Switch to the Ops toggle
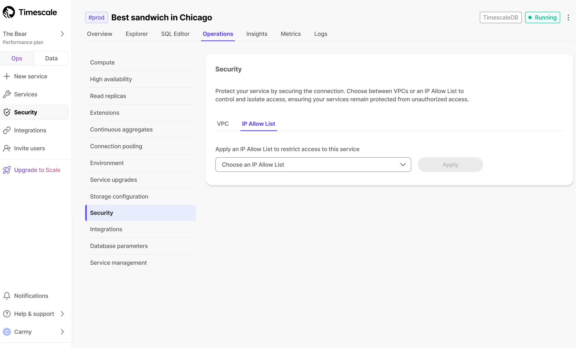Viewport: 576px width, 348px height. tap(17, 58)
